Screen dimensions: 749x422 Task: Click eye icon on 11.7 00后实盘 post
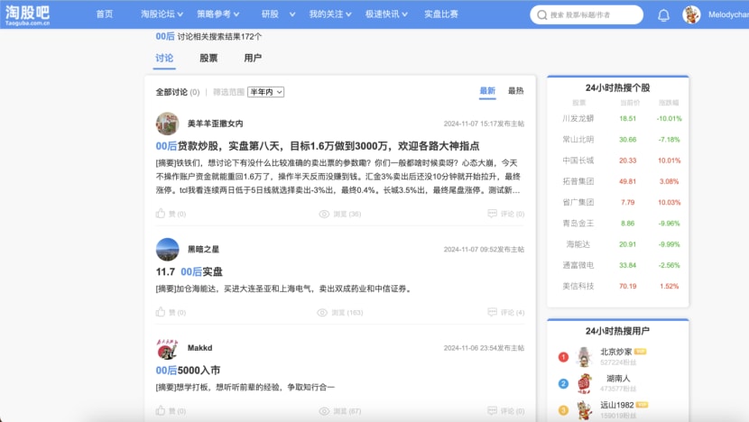point(322,313)
